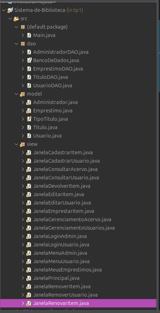Click the model package icon
160x313 pixels.
(22, 94)
